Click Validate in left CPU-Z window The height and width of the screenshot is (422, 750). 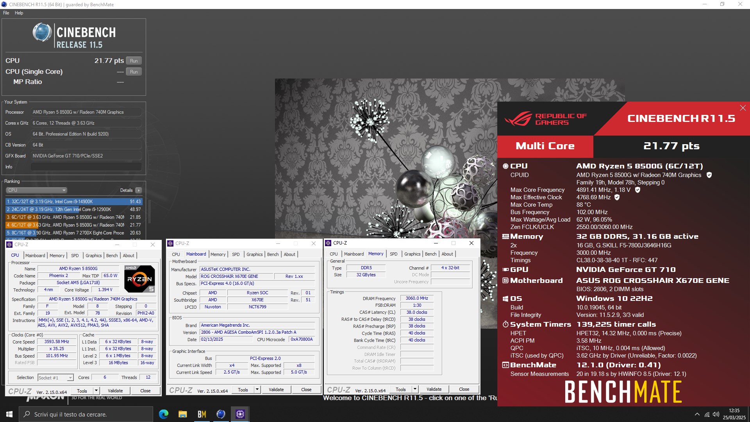[x=115, y=391]
